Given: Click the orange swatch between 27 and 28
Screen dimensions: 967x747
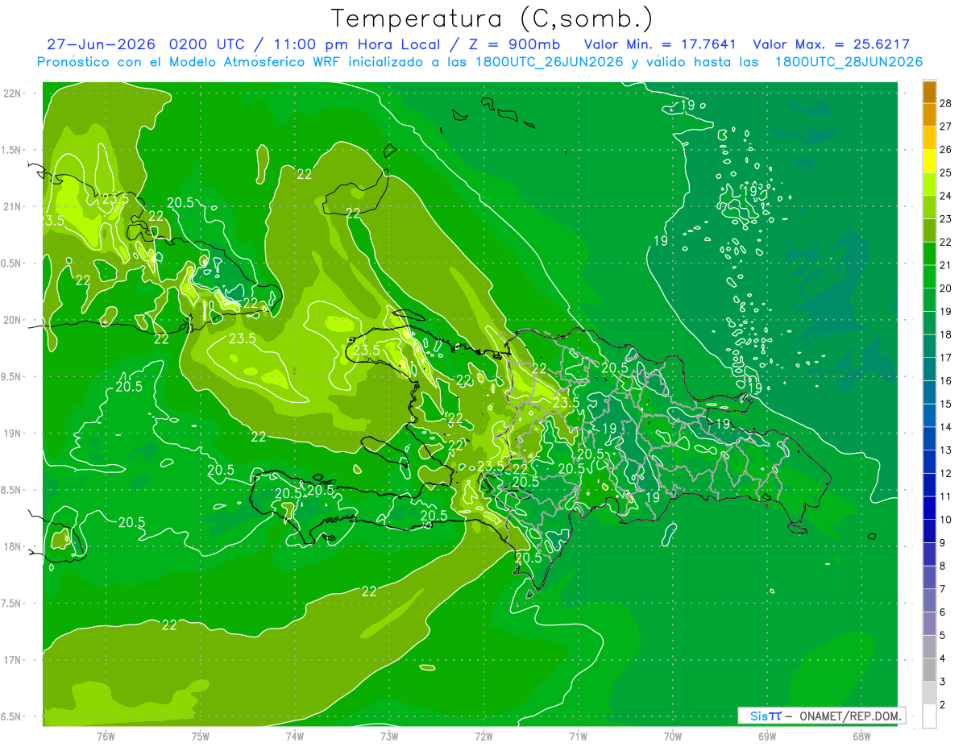Looking at the screenshot, I should pyautogui.click(x=929, y=115).
